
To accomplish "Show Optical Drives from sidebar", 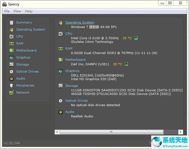I will (27, 72).
